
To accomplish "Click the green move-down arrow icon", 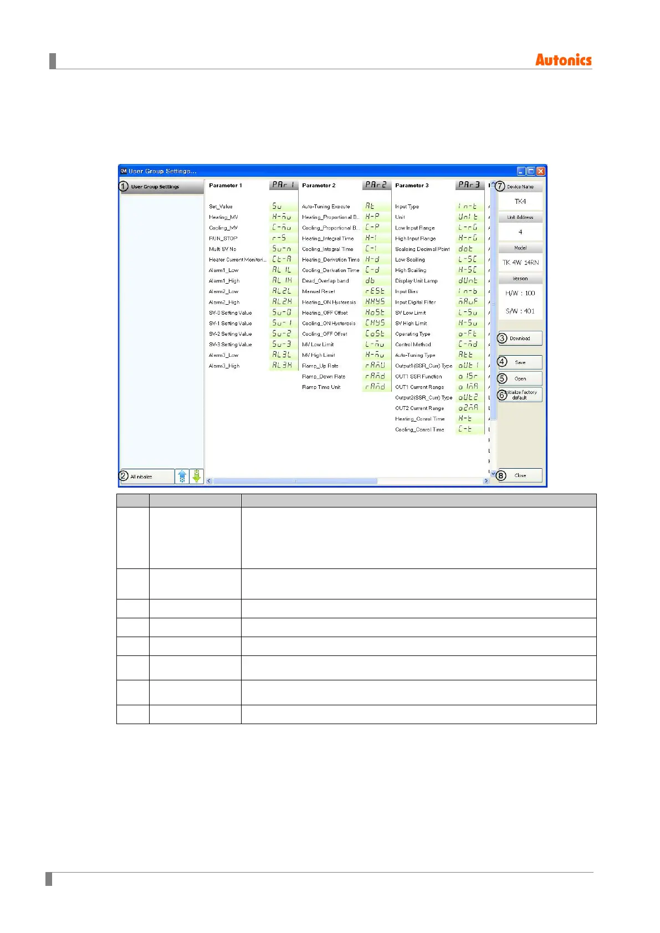I will pos(197,476).
